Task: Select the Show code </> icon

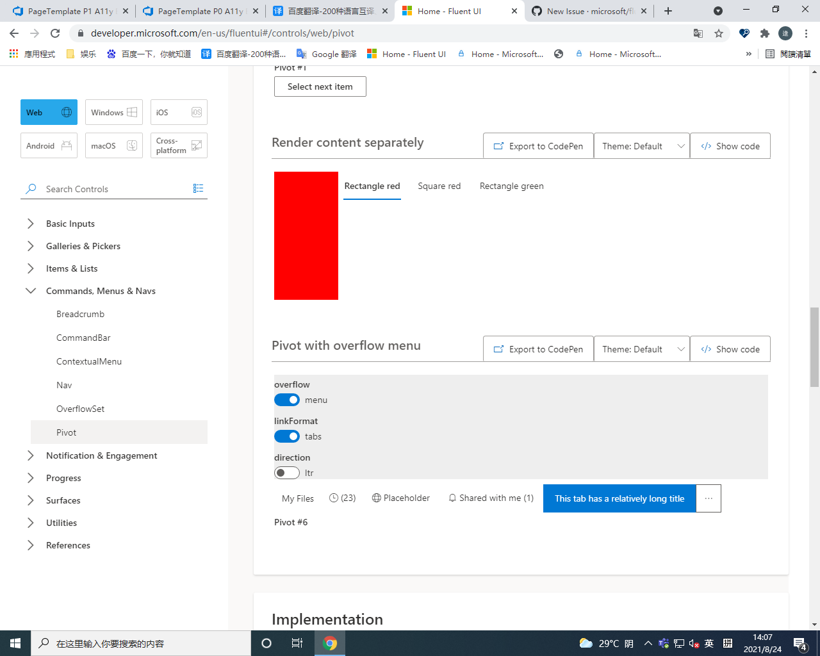Action: [x=706, y=146]
